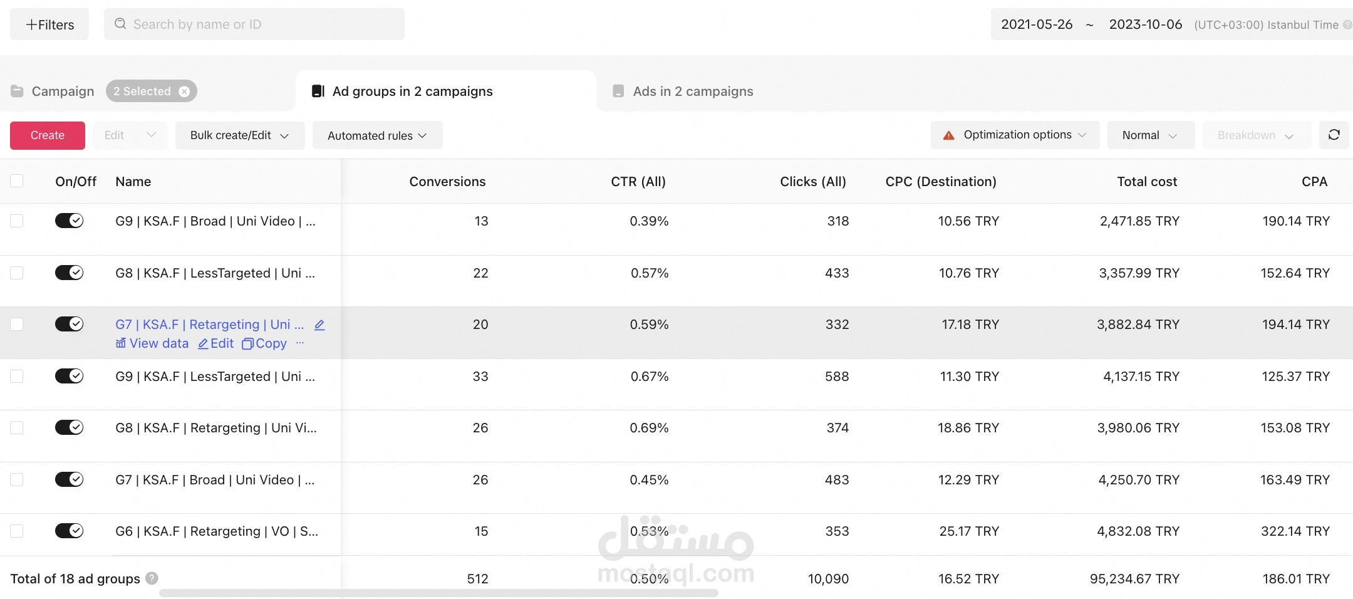
Task: Toggle off G6 KSA.F Retargeting VO ad group
Action: (x=70, y=531)
